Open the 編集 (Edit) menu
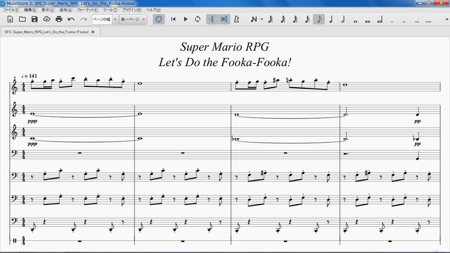The height and width of the screenshot is (253, 450). pos(30,10)
